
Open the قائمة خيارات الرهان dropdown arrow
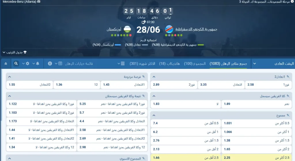click(119, 63)
